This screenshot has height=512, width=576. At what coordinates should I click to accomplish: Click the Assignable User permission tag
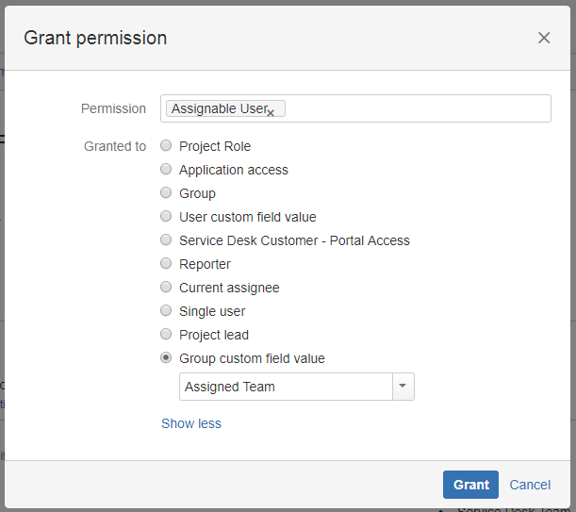(219, 108)
